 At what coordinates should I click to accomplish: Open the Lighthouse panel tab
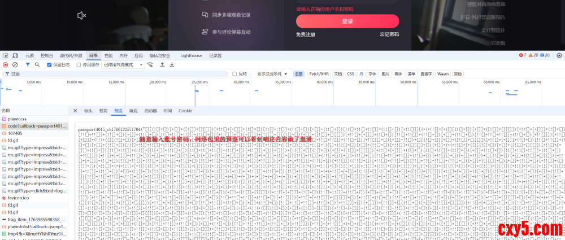click(x=191, y=55)
